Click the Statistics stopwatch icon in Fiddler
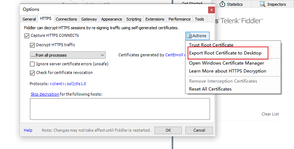The image size is (294, 149). (222, 4)
